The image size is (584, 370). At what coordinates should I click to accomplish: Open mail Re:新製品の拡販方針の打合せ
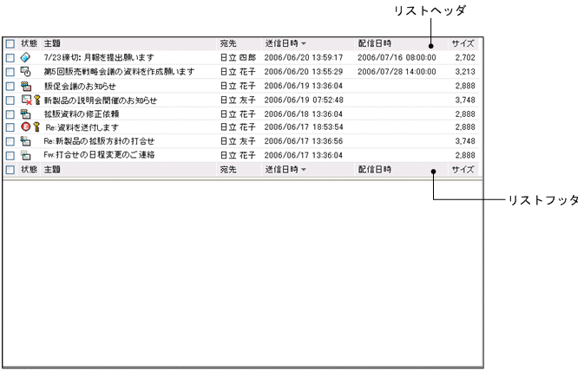(99, 141)
